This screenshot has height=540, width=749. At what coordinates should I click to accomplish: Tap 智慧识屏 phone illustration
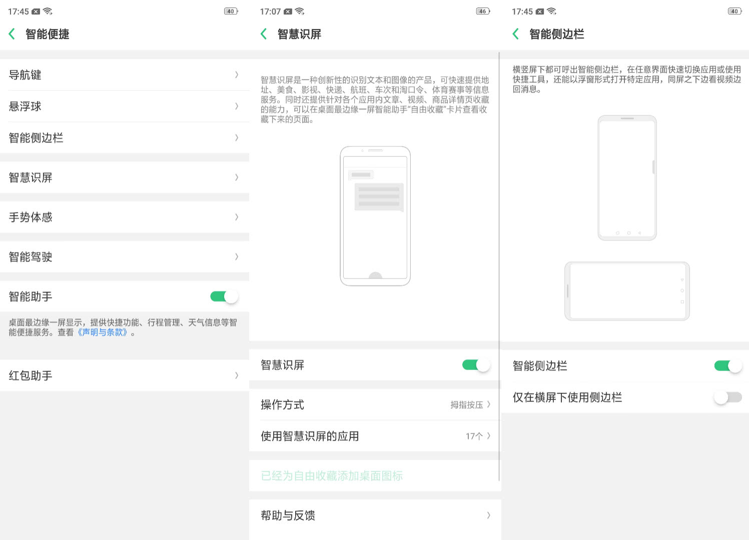pyautogui.click(x=375, y=216)
